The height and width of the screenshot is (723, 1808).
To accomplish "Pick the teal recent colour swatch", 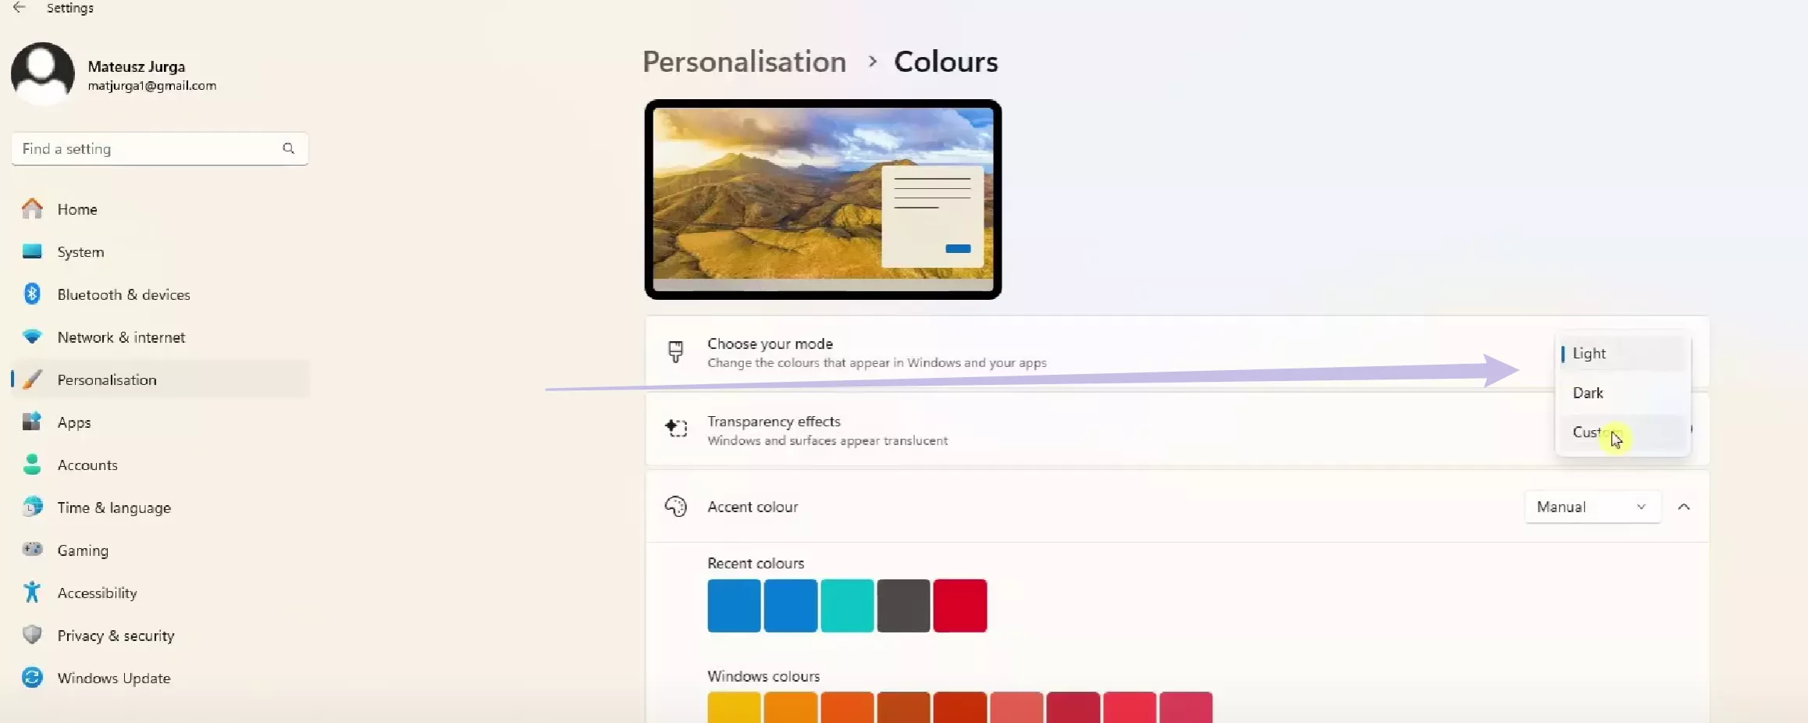I will tap(847, 605).
